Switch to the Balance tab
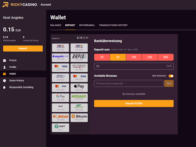 [x=56, y=25]
